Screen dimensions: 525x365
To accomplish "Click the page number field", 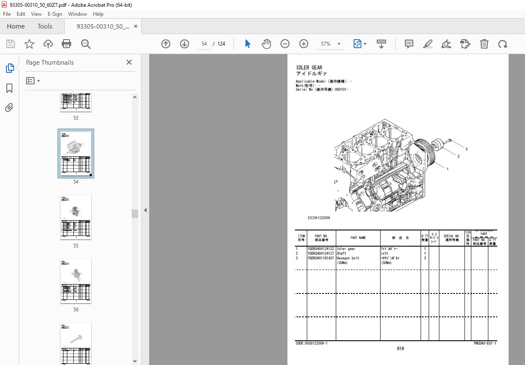I will (204, 44).
